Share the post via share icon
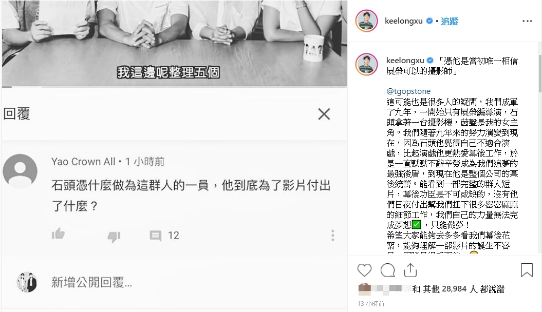 [410, 270]
